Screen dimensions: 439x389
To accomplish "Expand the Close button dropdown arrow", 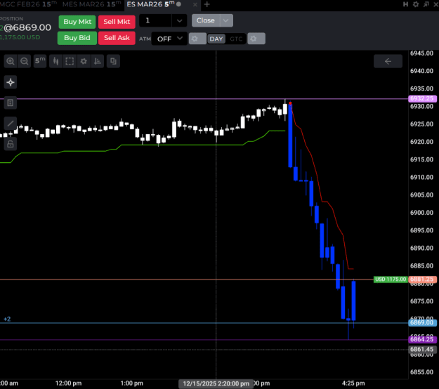I will click(x=226, y=20).
